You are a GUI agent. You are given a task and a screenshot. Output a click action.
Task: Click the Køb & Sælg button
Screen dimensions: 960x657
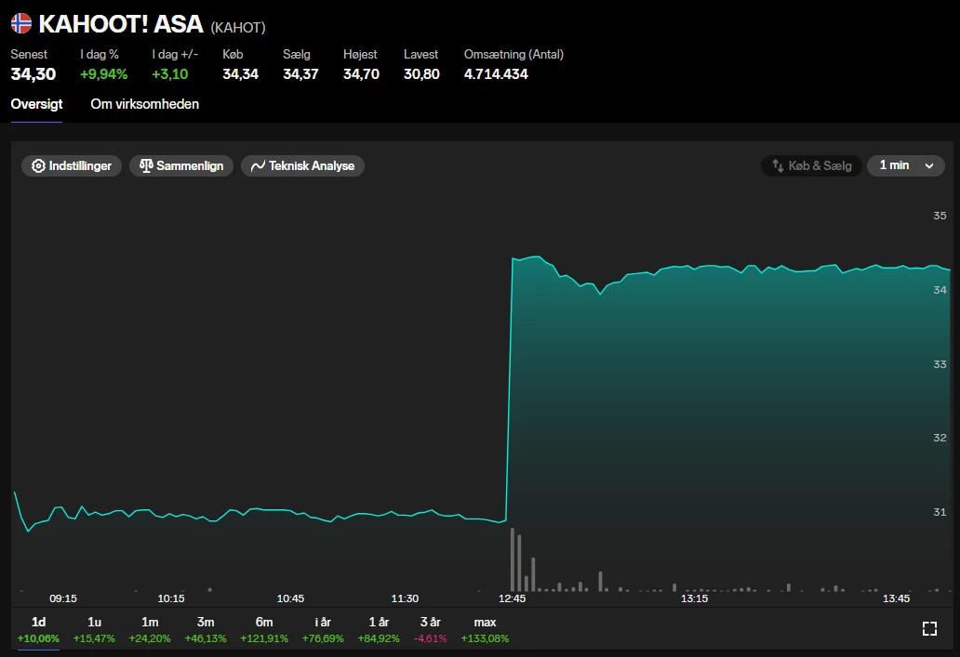(x=811, y=165)
